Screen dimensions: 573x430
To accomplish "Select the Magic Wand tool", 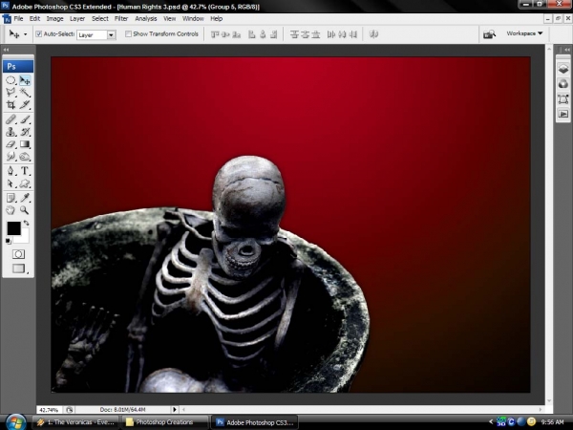I will (x=25, y=92).
